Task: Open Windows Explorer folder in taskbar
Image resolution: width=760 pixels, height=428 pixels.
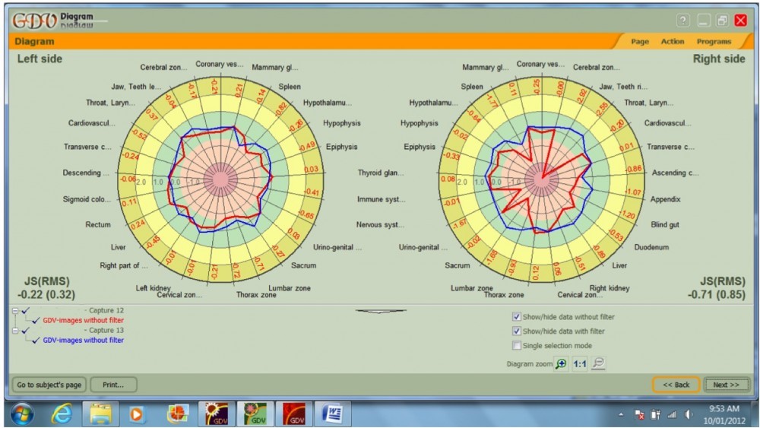Action: (x=100, y=414)
